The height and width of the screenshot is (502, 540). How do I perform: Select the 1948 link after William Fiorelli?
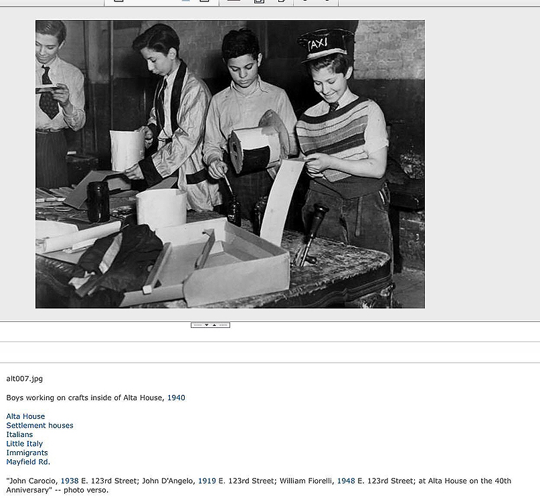click(346, 481)
